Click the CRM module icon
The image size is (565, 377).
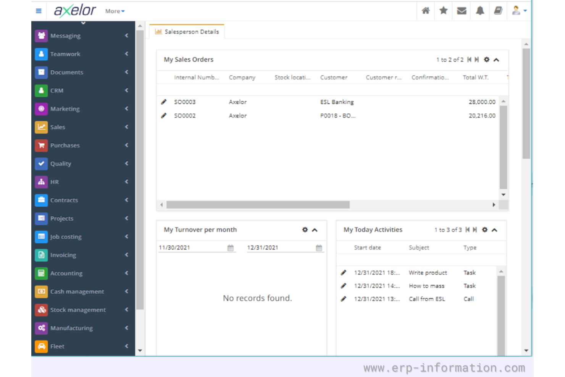click(x=41, y=91)
